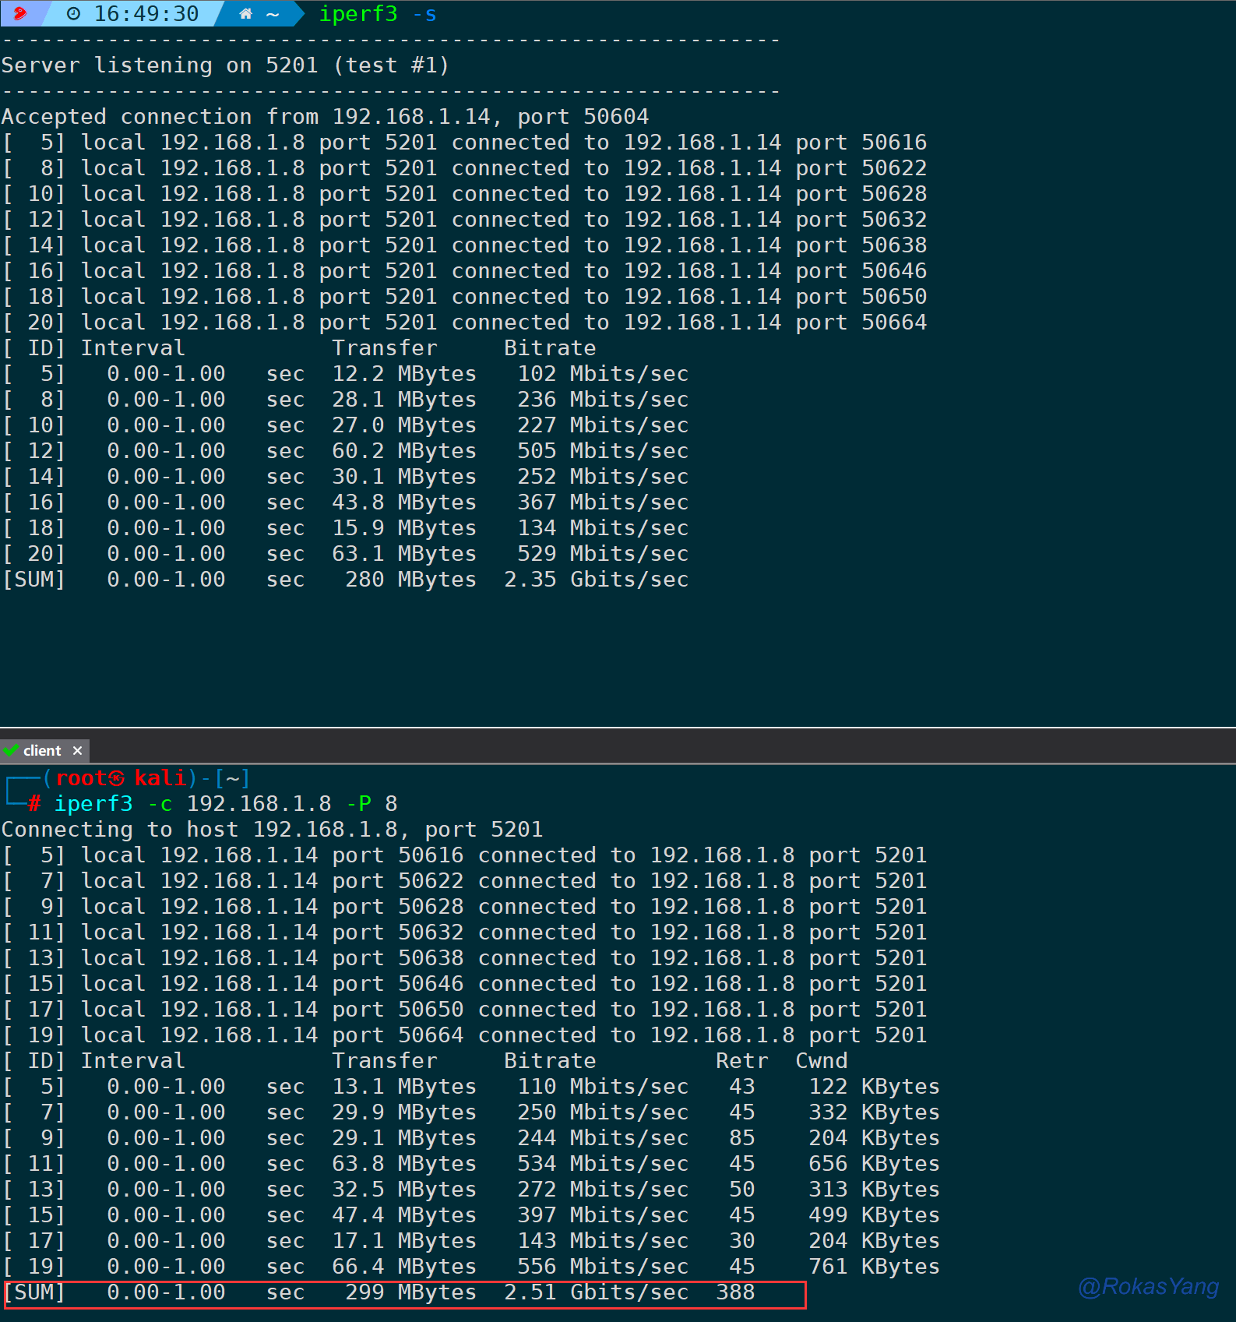1236x1322 pixels.
Task: Close the client tab
Action: [77, 750]
